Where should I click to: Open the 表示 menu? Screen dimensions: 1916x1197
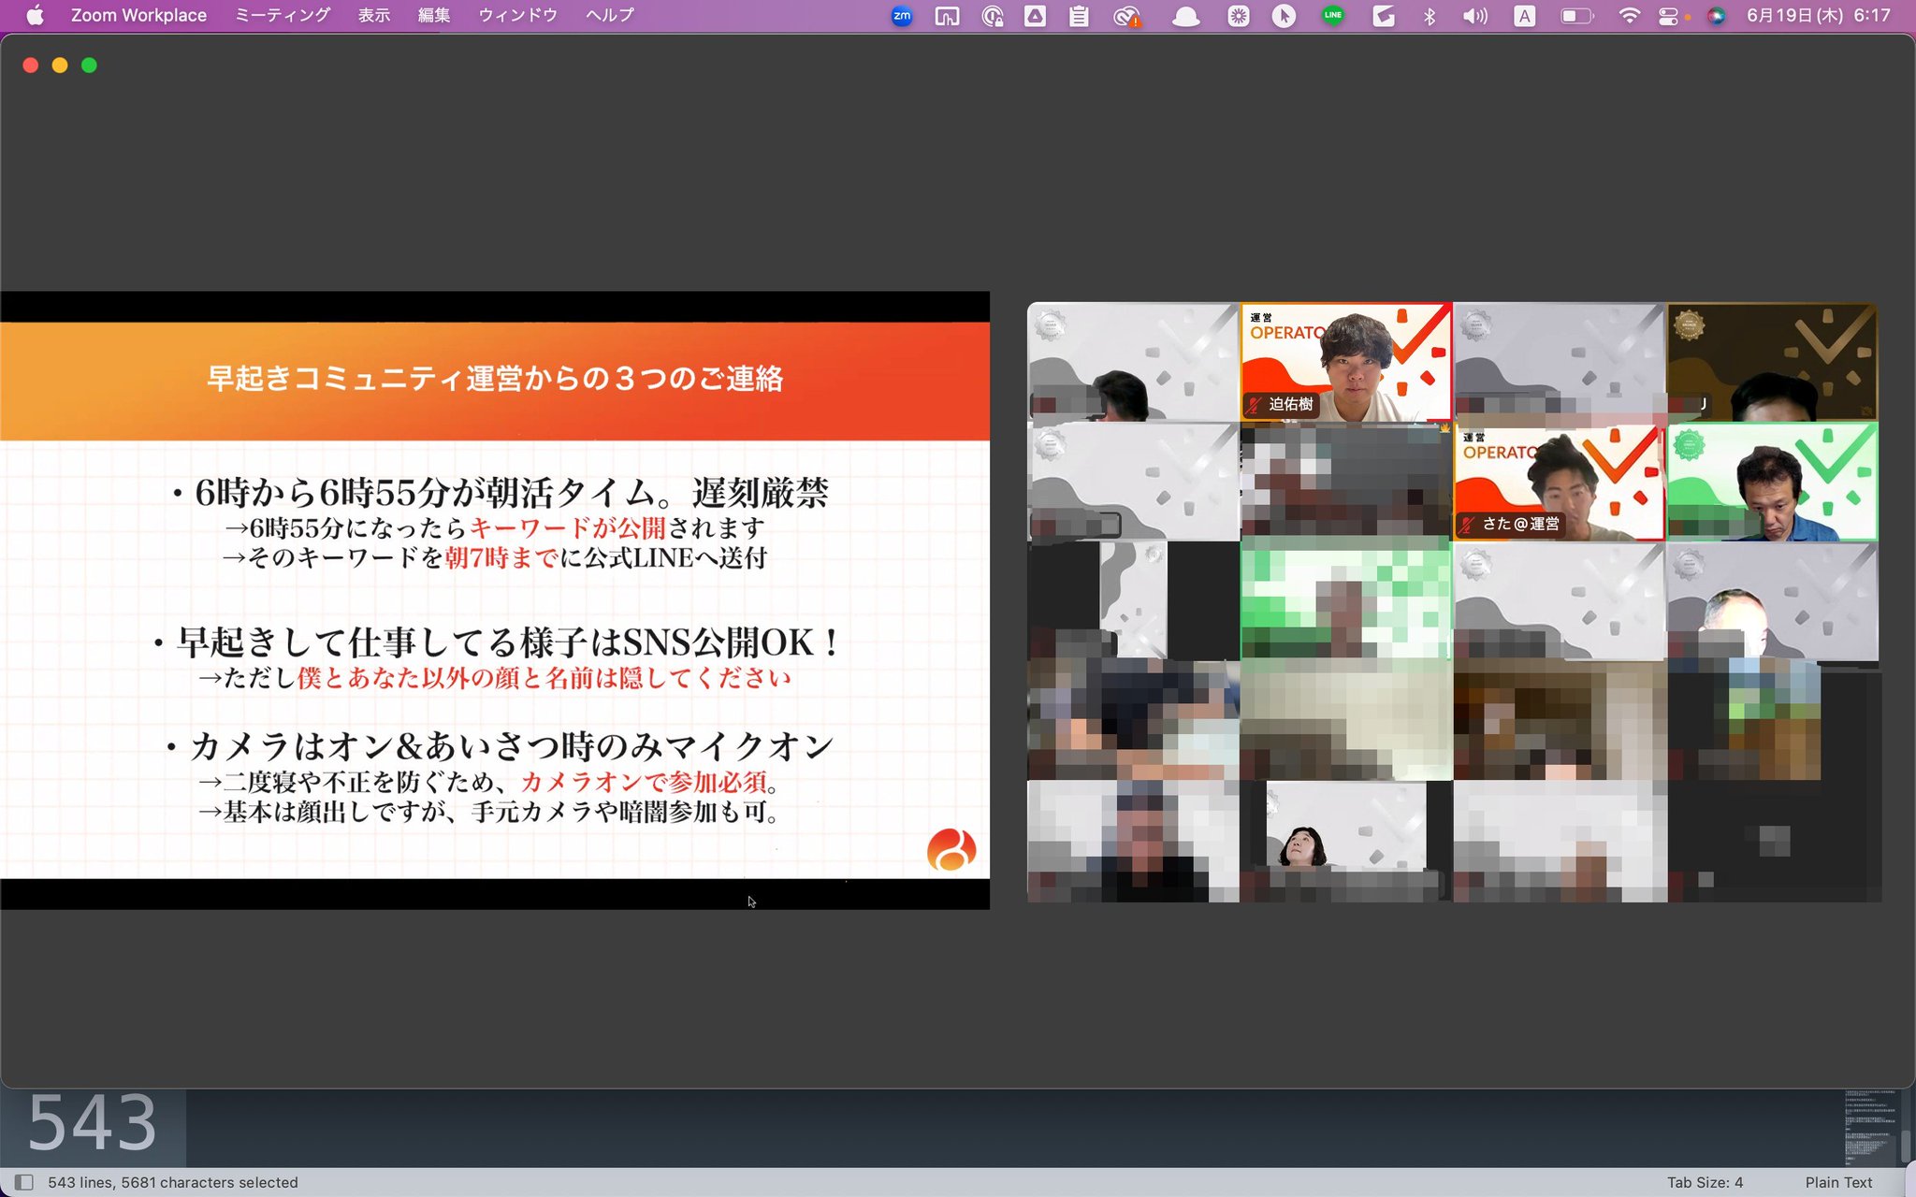374,15
